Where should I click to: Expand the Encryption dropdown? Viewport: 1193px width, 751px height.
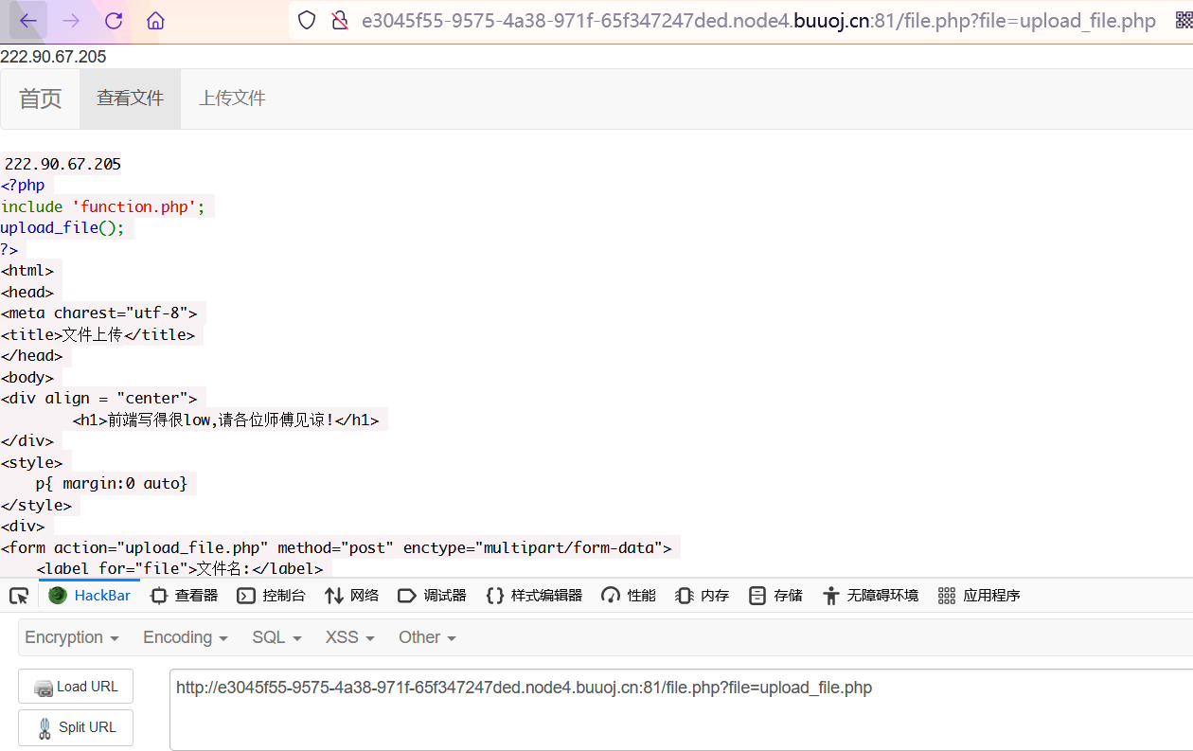[72, 637]
